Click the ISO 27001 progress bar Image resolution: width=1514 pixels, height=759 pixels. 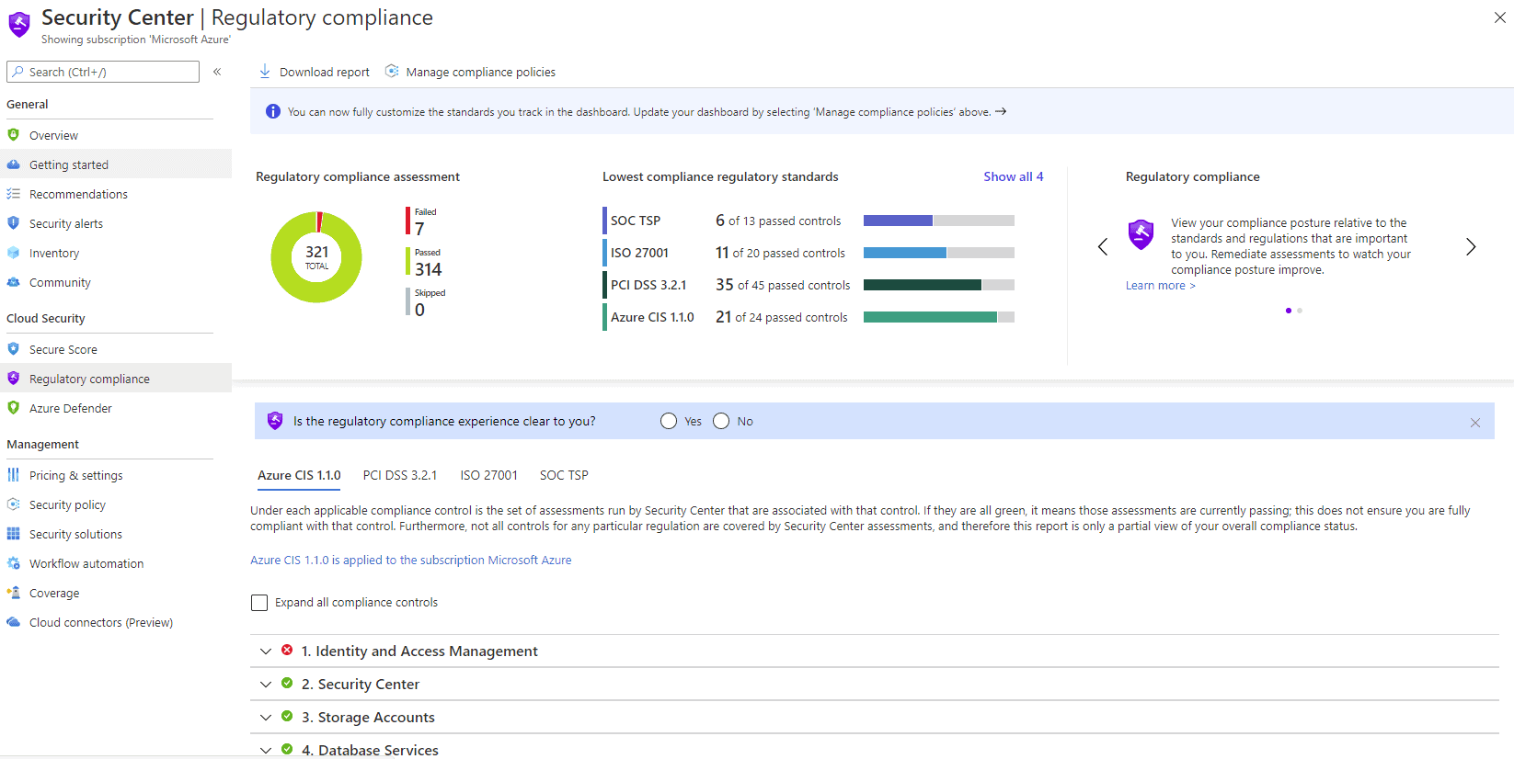(x=939, y=253)
